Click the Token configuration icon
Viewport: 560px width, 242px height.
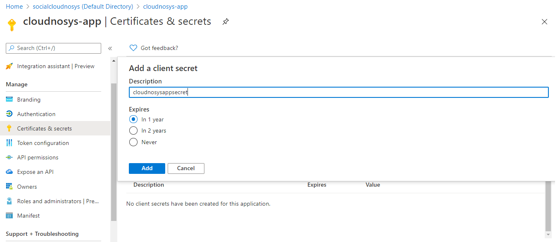click(x=9, y=143)
